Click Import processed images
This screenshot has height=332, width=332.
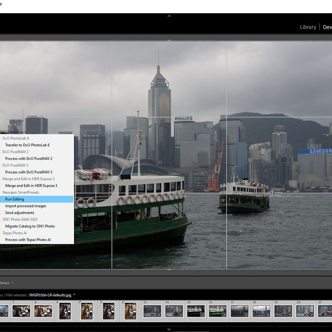25,206
